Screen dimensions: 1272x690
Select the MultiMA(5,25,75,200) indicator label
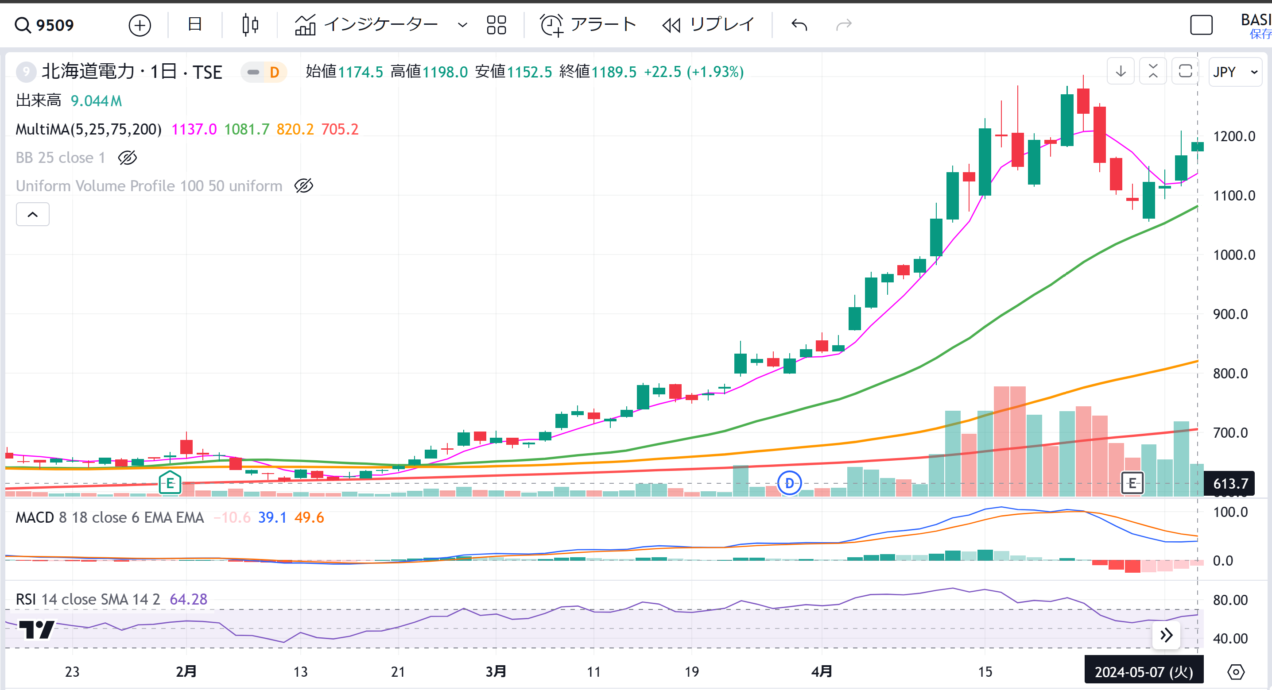89,129
